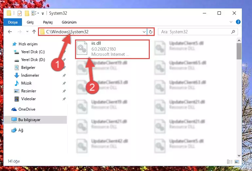
Task: Click the pin icon next to İndirmeler
Action: tap(64, 75)
